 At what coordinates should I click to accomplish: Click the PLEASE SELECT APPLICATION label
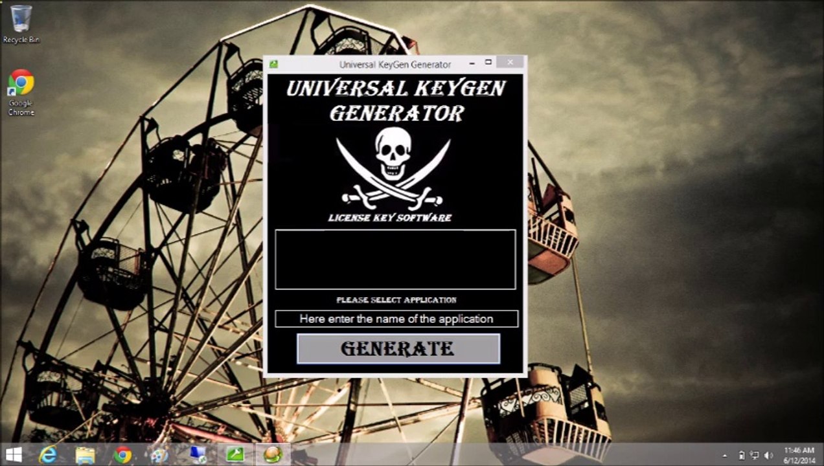(x=396, y=300)
